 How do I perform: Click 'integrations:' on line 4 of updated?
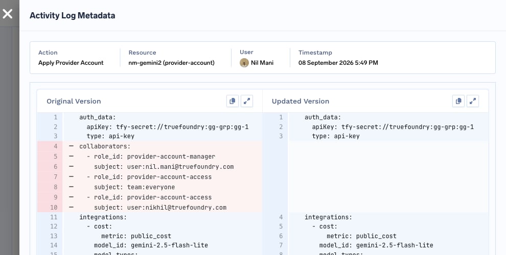pos(329,217)
